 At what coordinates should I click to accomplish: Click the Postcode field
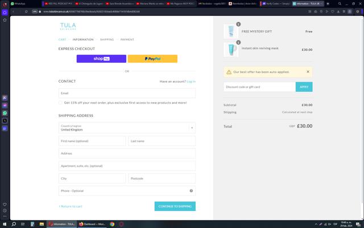click(x=162, y=178)
